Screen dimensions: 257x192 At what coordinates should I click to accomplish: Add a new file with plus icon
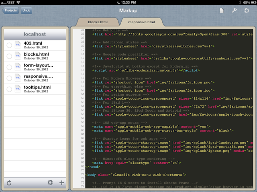pos(61,182)
